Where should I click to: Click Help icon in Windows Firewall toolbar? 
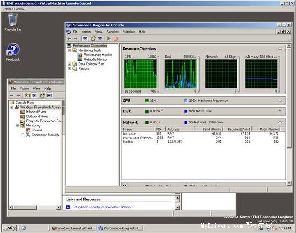pos(43,96)
